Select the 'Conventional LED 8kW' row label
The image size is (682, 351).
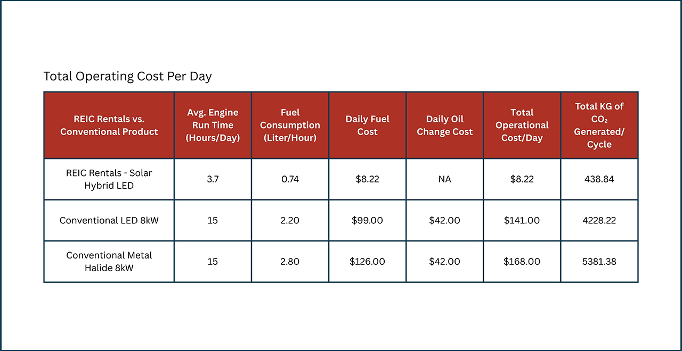click(x=109, y=220)
